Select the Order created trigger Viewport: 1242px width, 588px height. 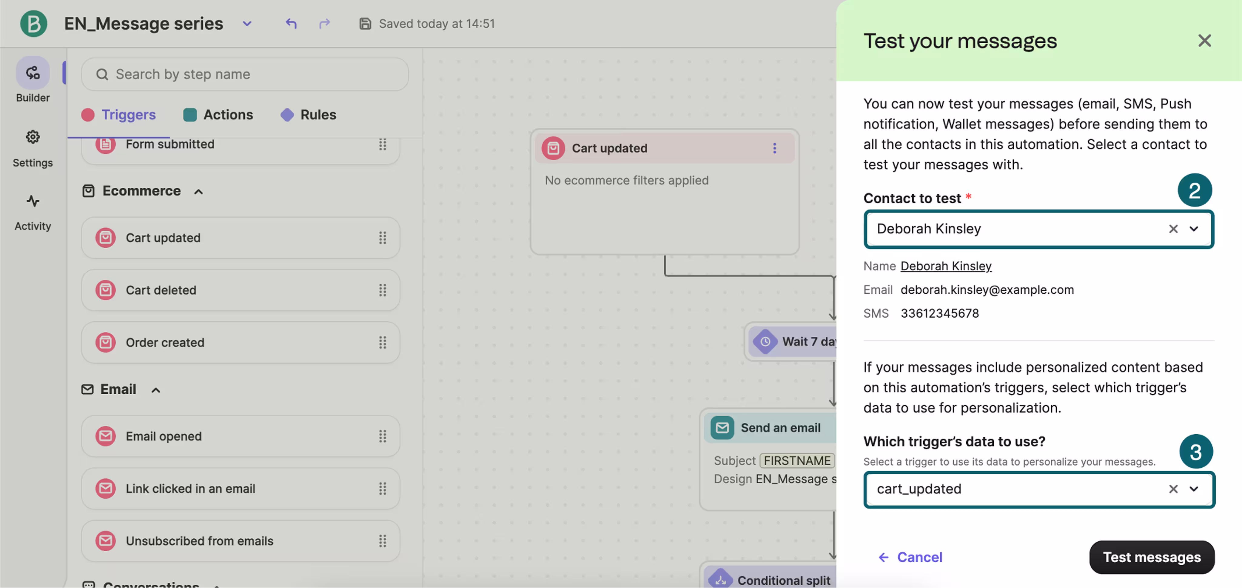(x=240, y=343)
